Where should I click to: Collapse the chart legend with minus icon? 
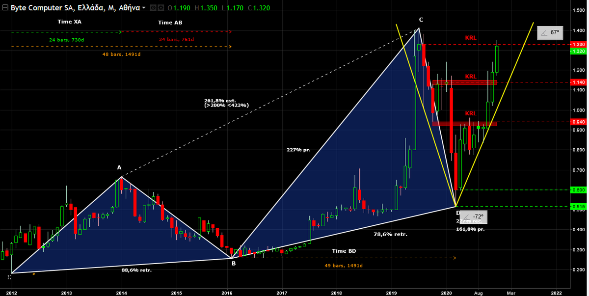5,8
